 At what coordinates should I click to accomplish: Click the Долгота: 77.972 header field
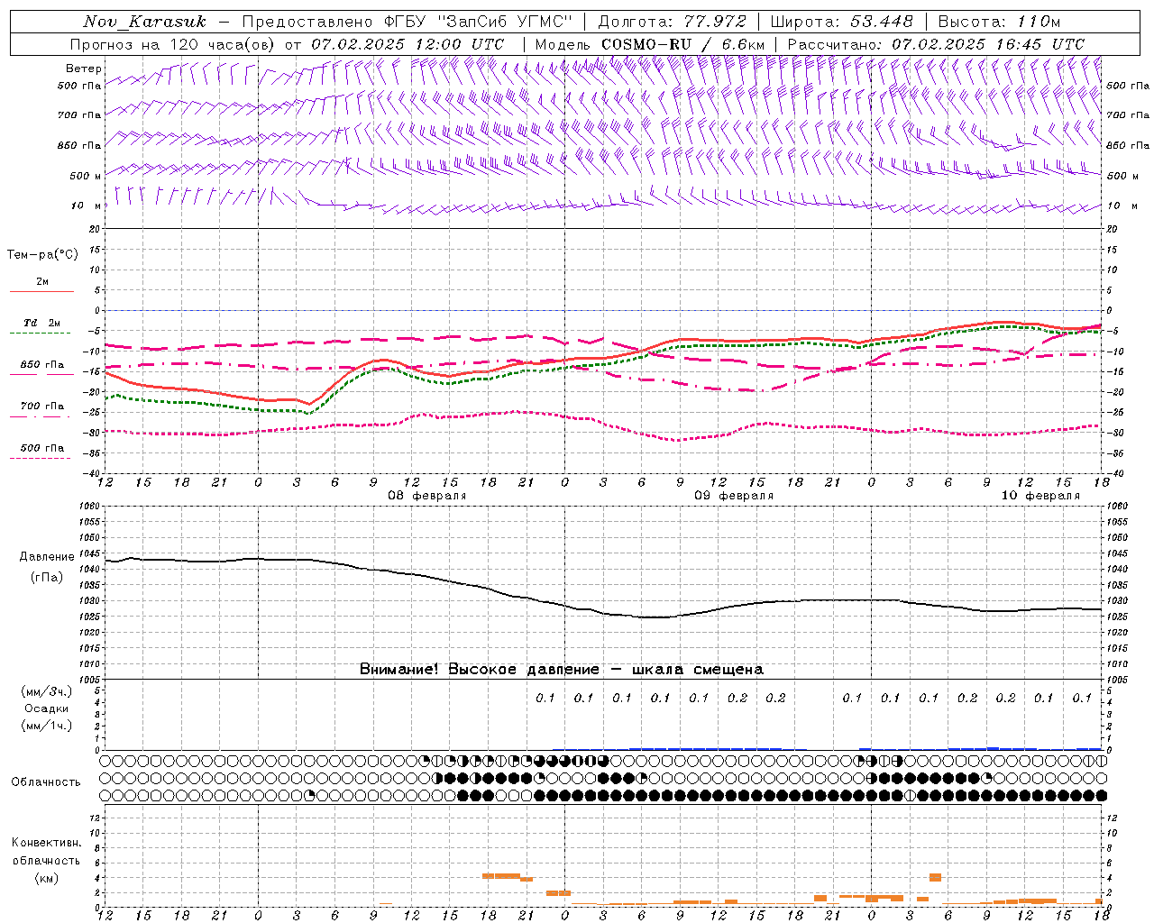coord(672,22)
